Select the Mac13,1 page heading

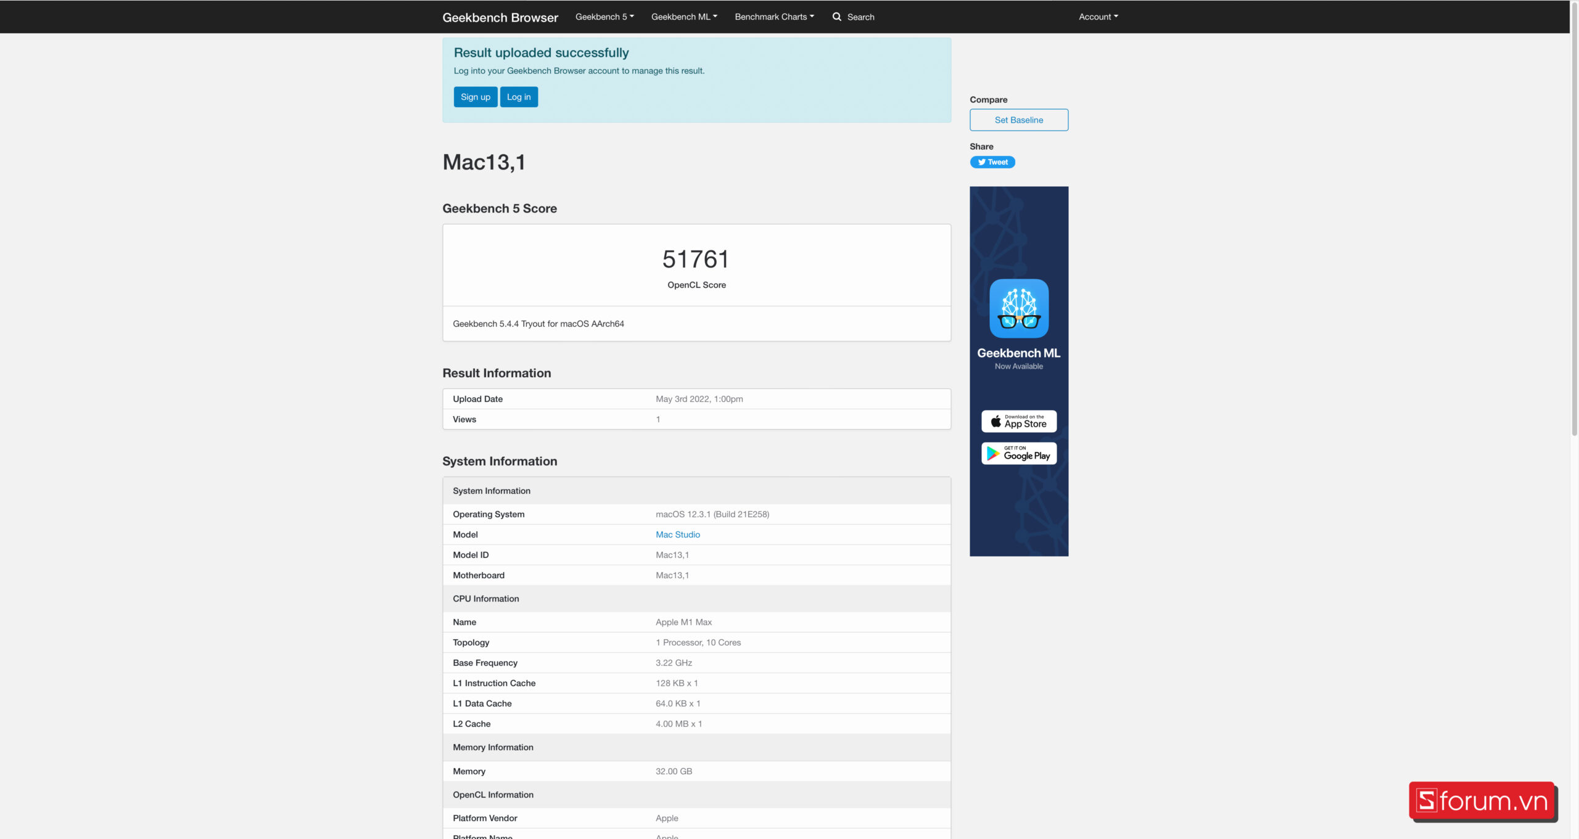tap(484, 162)
